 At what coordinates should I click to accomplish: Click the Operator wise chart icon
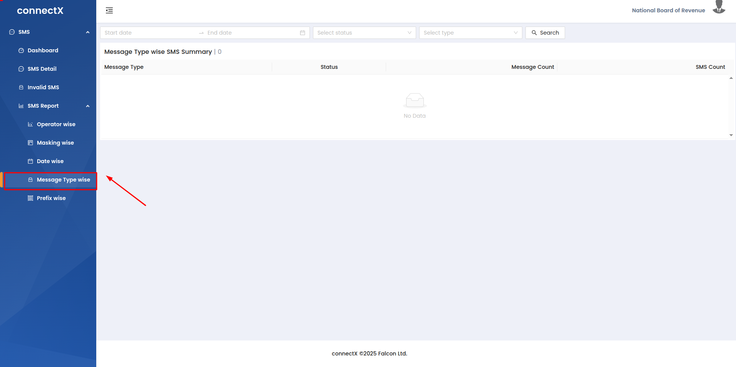[30, 124]
